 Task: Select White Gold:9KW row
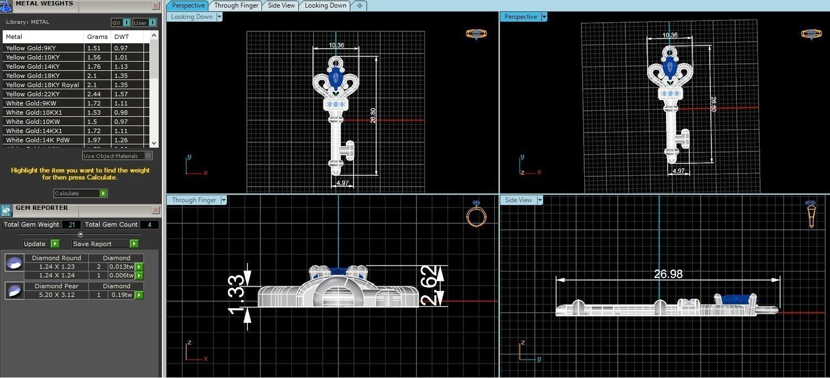coord(76,103)
